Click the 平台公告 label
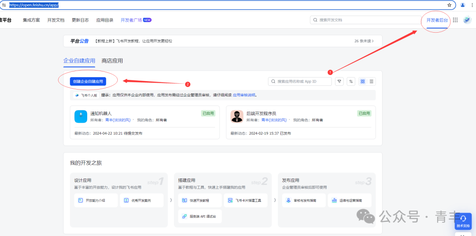This screenshot has height=236, width=476. click(79, 41)
